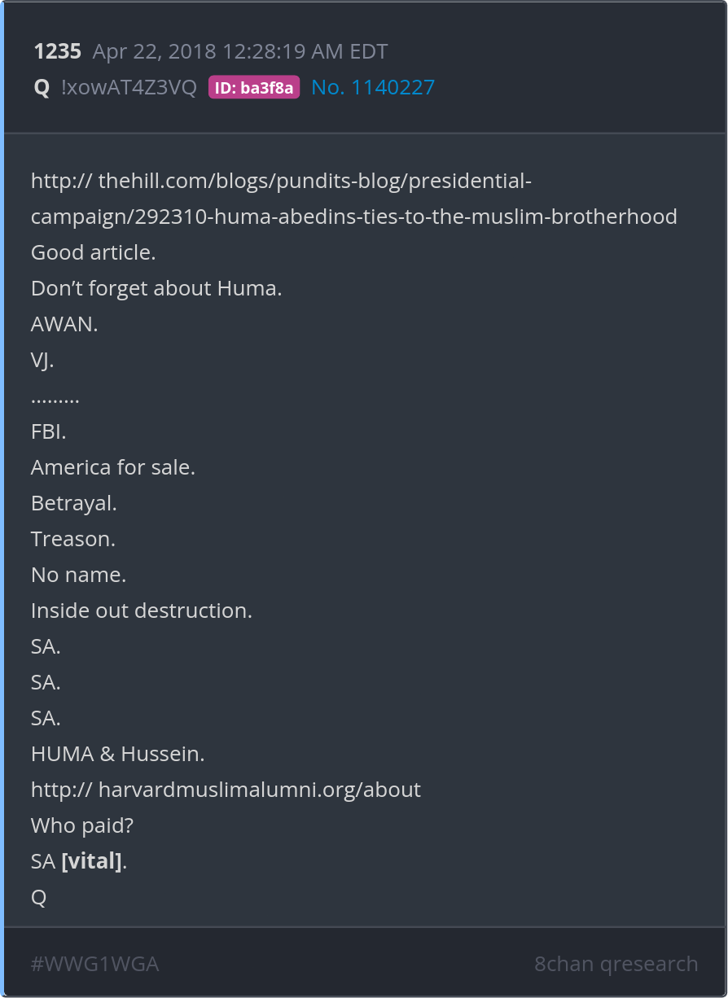Open the No. 1140227 post link

coord(373,87)
